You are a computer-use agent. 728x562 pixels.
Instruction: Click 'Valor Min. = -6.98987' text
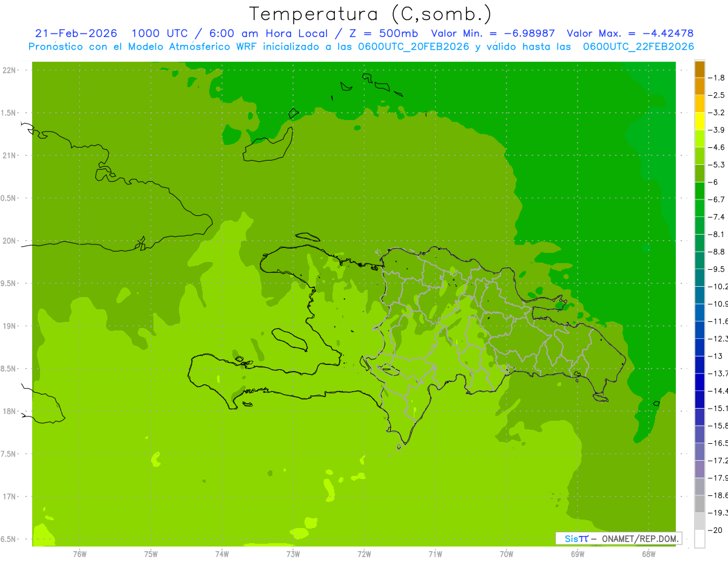[493, 33]
